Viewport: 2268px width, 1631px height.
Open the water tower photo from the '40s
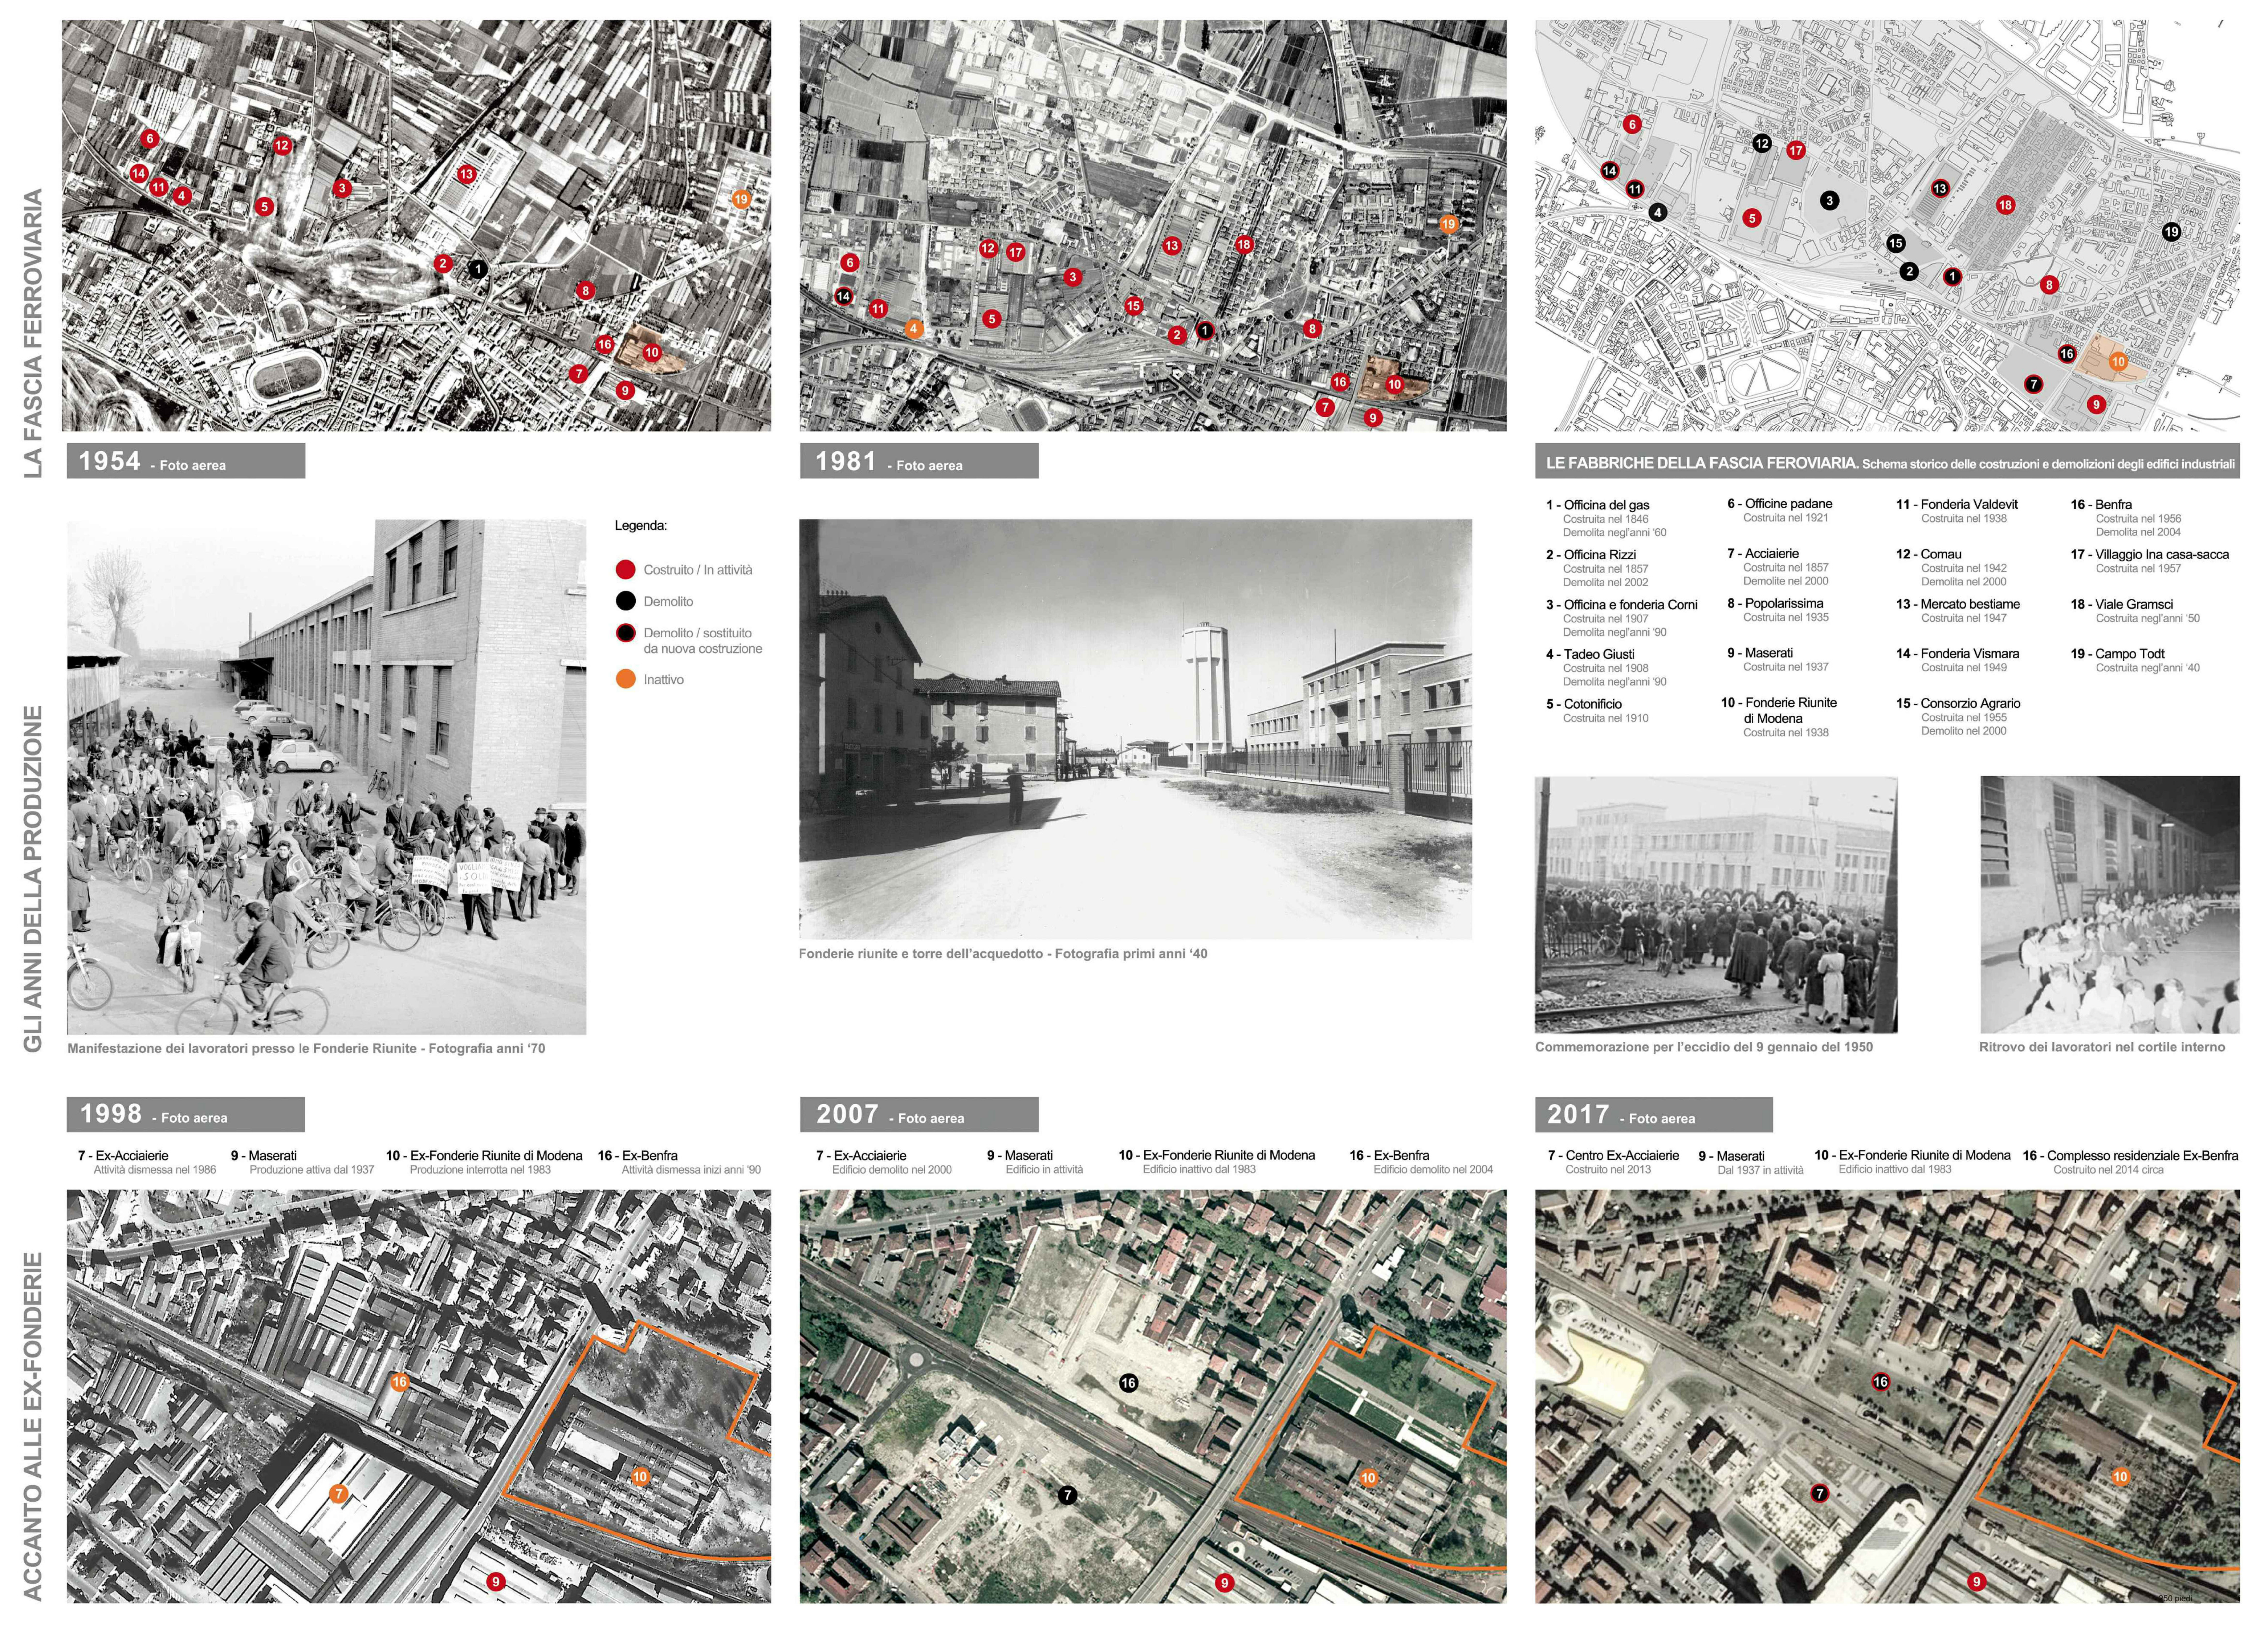click(1135, 729)
